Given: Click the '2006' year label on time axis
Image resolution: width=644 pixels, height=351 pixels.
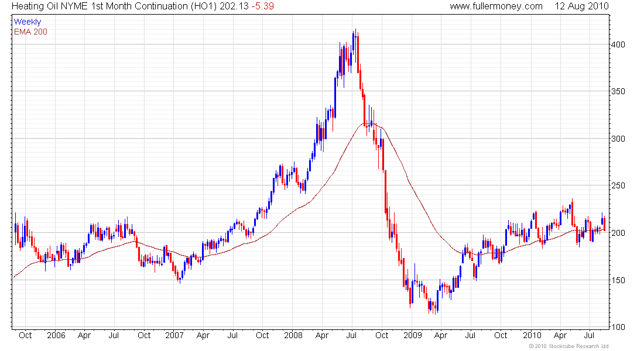Looking at the screenshot, I should (x=56, y=335).
